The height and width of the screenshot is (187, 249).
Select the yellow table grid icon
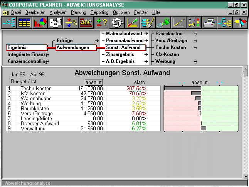[x=24, y=23]
